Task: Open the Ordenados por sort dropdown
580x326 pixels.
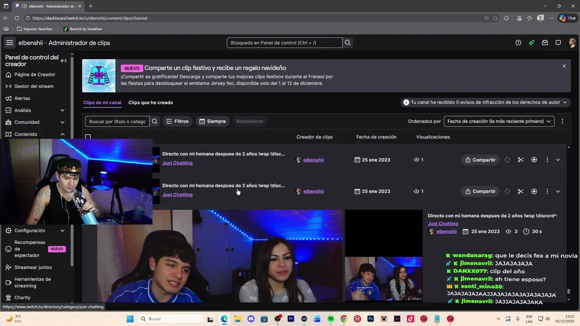Action: [x=499, y=121]
